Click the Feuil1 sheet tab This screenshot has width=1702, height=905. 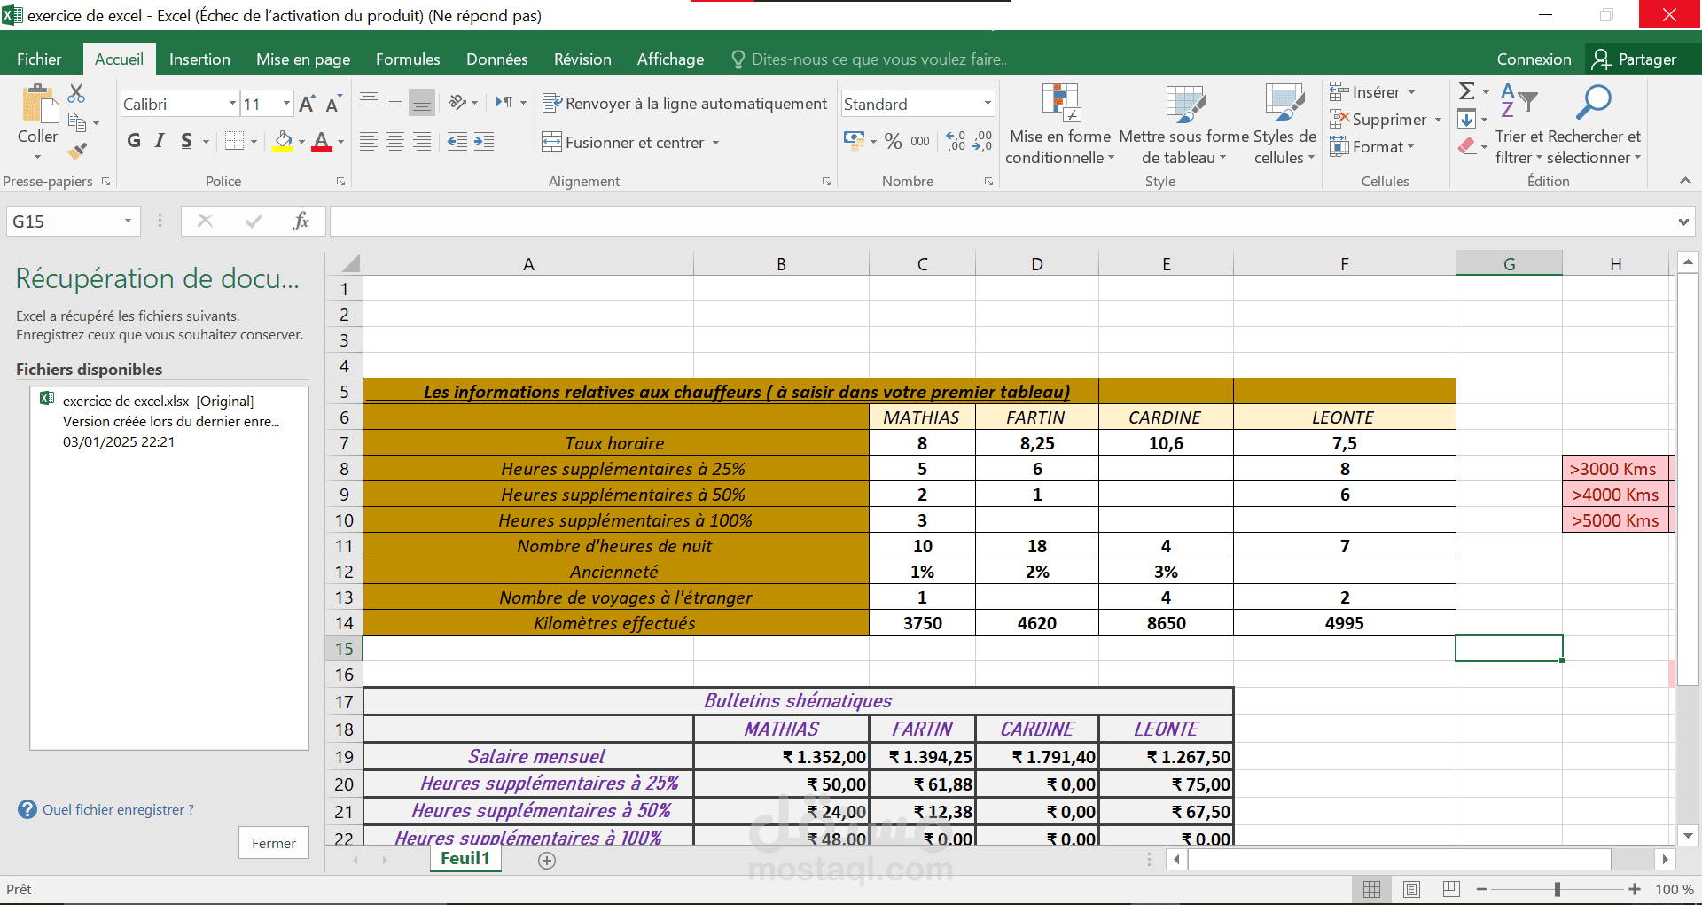coord(465,858)
